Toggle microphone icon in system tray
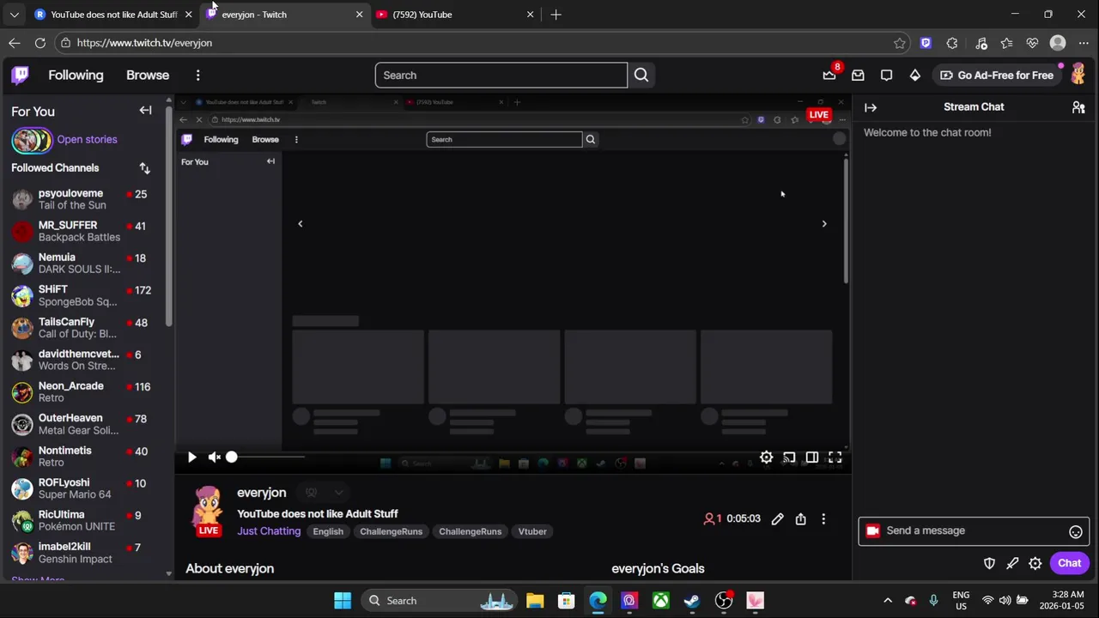Viewport: 1099px width, 618px height. pyautogui.click(x=933, y=601)
